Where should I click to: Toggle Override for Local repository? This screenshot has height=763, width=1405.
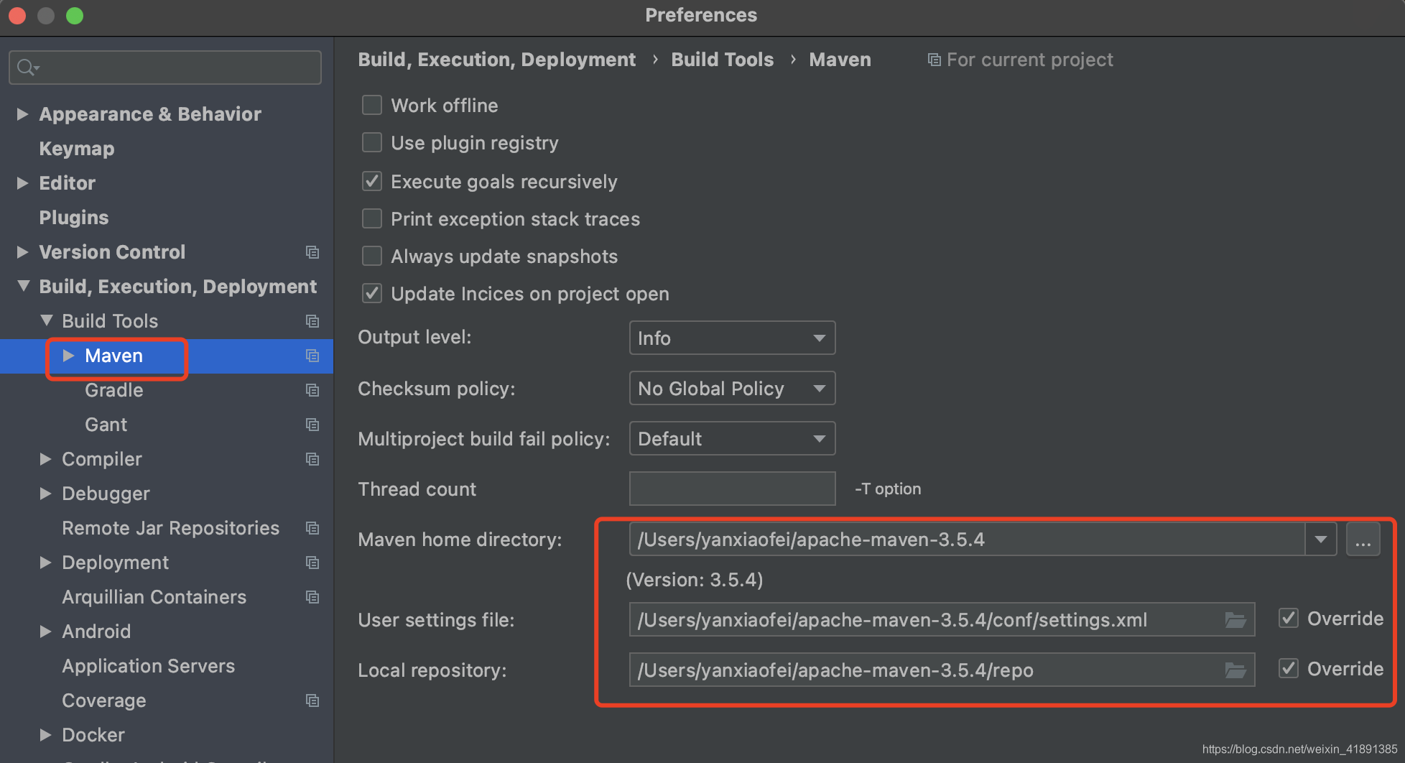click(1289, 669)
